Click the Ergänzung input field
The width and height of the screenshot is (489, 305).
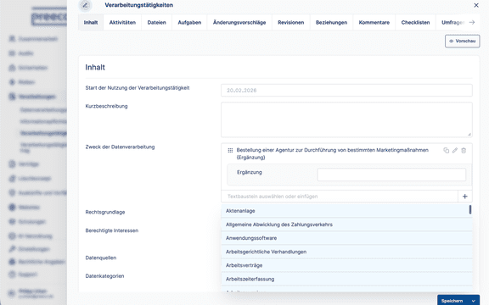click(391, 175)
